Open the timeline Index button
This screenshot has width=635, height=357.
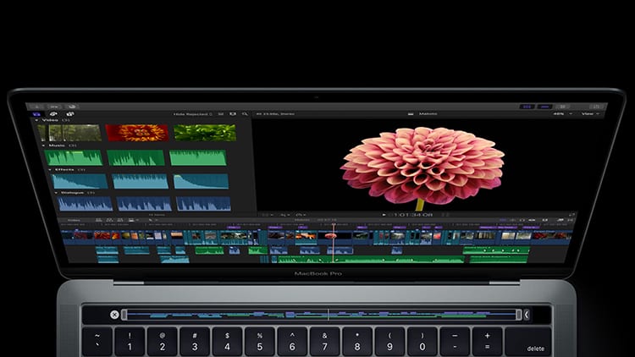(x=74, y=220)
